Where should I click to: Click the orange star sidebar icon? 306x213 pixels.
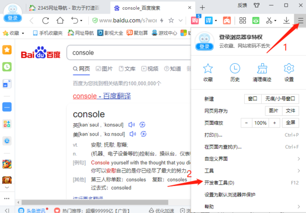[x=7, y=50]
